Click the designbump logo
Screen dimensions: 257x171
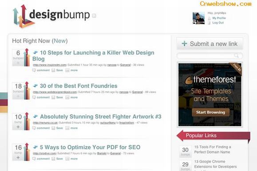(51, 16)
